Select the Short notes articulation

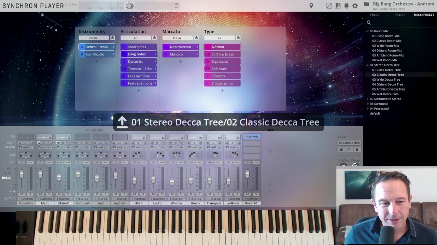click(x=139, y=47)
